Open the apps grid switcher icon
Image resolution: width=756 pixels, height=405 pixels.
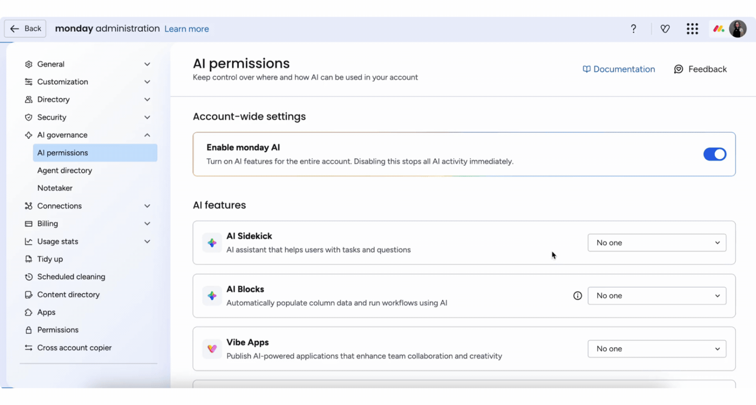pyautogui.click(x=692, y=28)
